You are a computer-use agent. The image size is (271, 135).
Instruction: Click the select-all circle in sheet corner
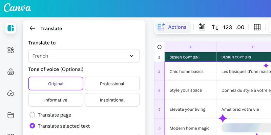[159, 47]
